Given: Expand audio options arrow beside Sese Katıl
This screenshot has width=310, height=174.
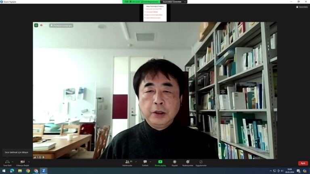Looking at the screenshot, I should [x=13, y=162].
